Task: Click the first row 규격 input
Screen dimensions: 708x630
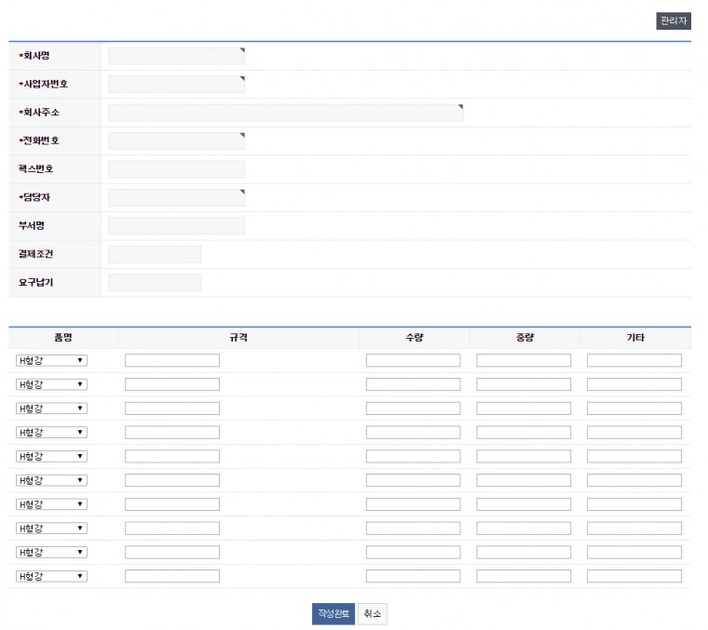Action: tap(172, 360)
